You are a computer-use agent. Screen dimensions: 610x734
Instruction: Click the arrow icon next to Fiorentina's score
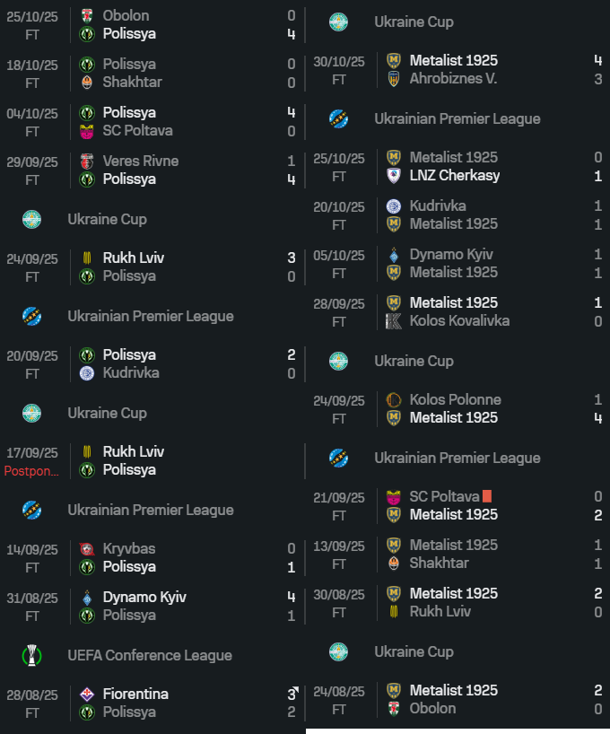[x=294, y=690]
